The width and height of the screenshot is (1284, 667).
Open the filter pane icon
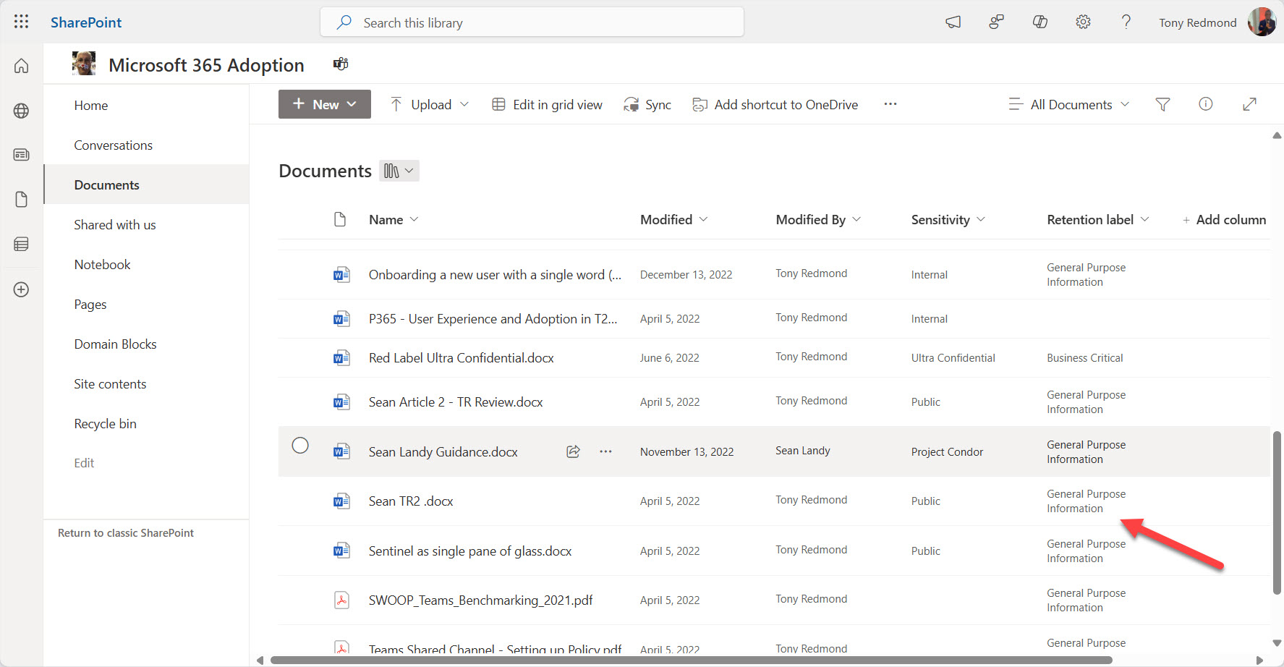tap(1162, 104)
